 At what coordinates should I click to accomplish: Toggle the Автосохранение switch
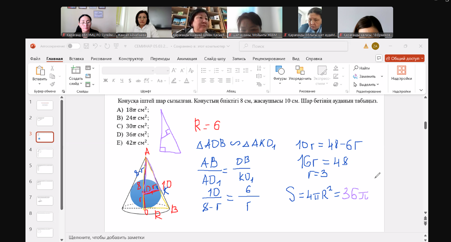coord(73,46)
